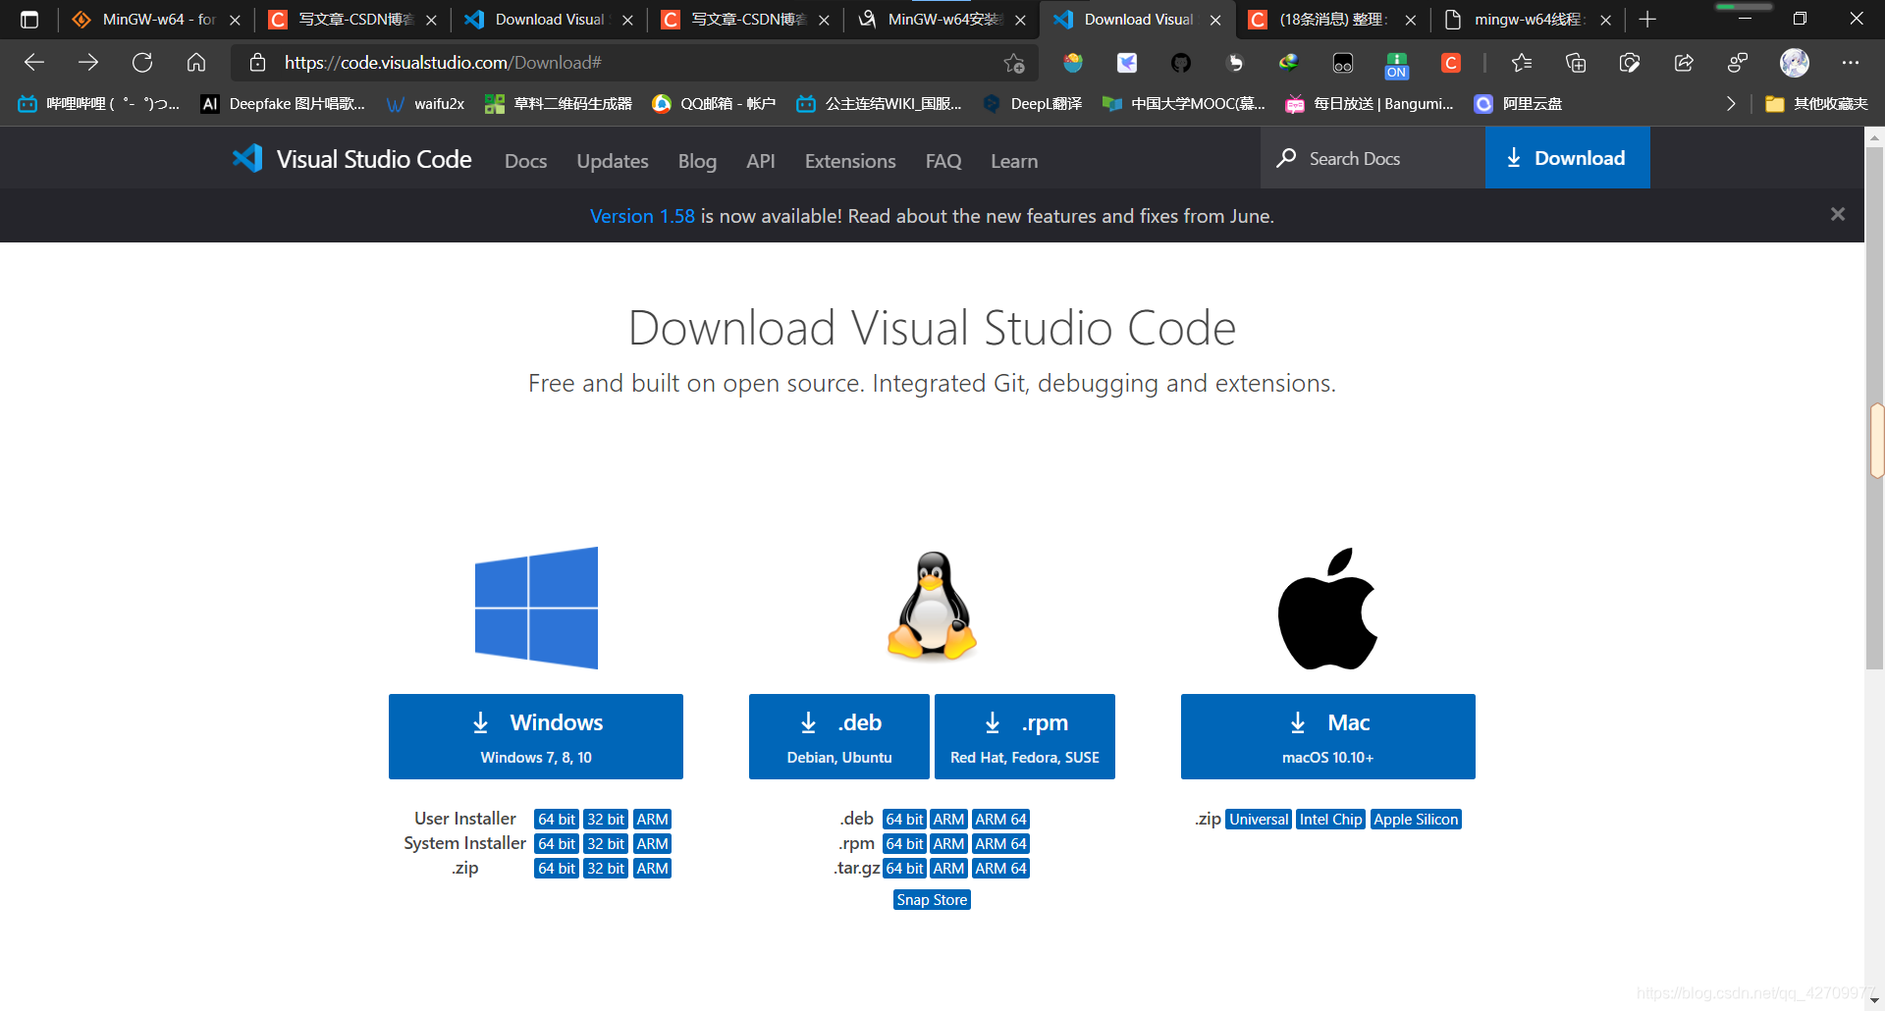Viewport: 1885px width, 1011px height.
Task: Open the tab actions menu icon
Action: point(29,20)
